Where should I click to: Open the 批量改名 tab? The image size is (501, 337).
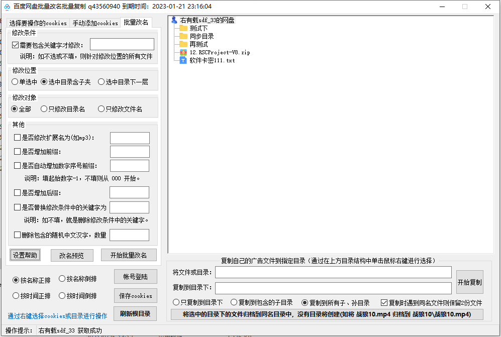136,23
